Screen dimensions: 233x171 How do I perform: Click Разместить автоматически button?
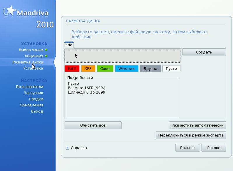[x=197, y=125]
